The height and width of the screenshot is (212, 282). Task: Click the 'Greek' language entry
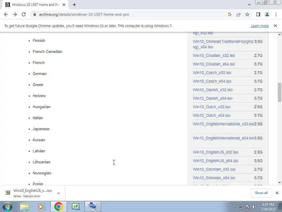tap(38, 85)
